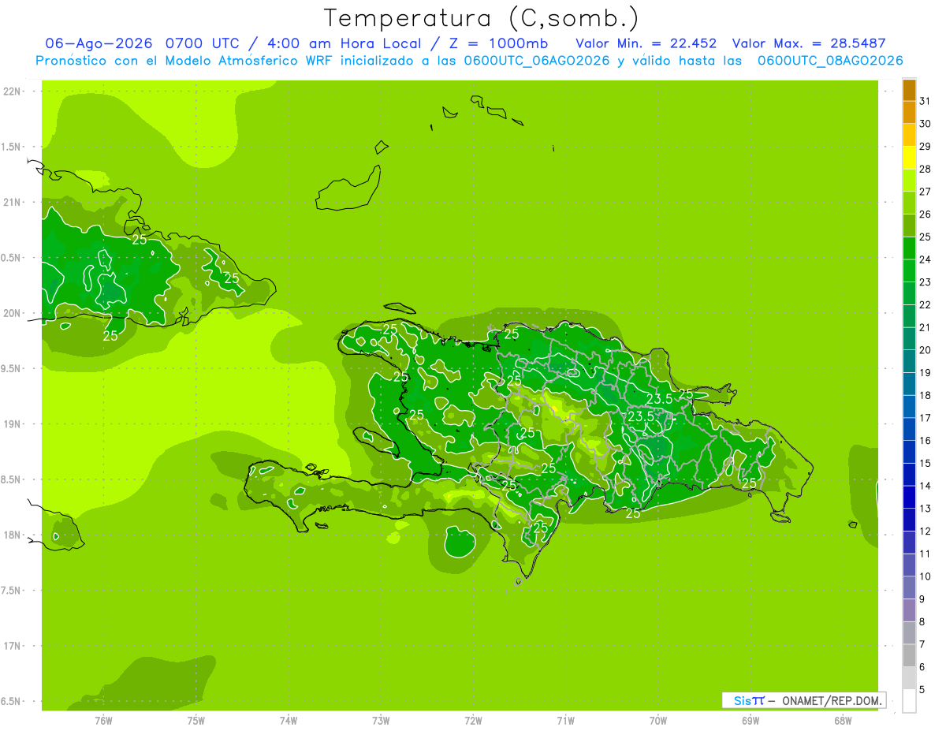Click '0600UTC_06AGO2026' initialization time
The height and width of the screenshot is (731, 946).
(x=537, y=61)
